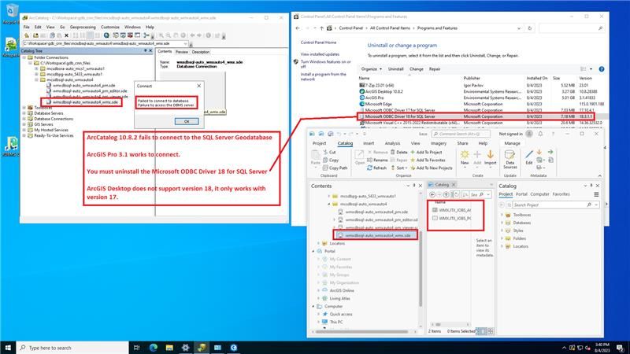630x354 pixels.
Task: Select wmxdbsql-auto_wmxauto4_wmx.sde in ArcCatalog tree
Action: point(85,102)
